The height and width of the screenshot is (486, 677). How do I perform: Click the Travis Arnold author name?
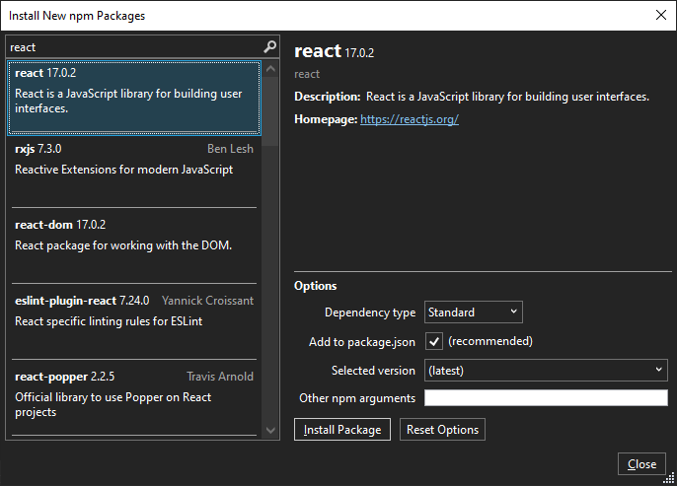(220, 377)
